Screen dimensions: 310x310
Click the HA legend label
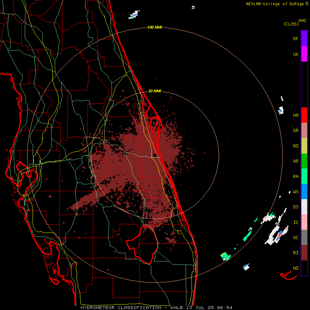click(296, 115)
